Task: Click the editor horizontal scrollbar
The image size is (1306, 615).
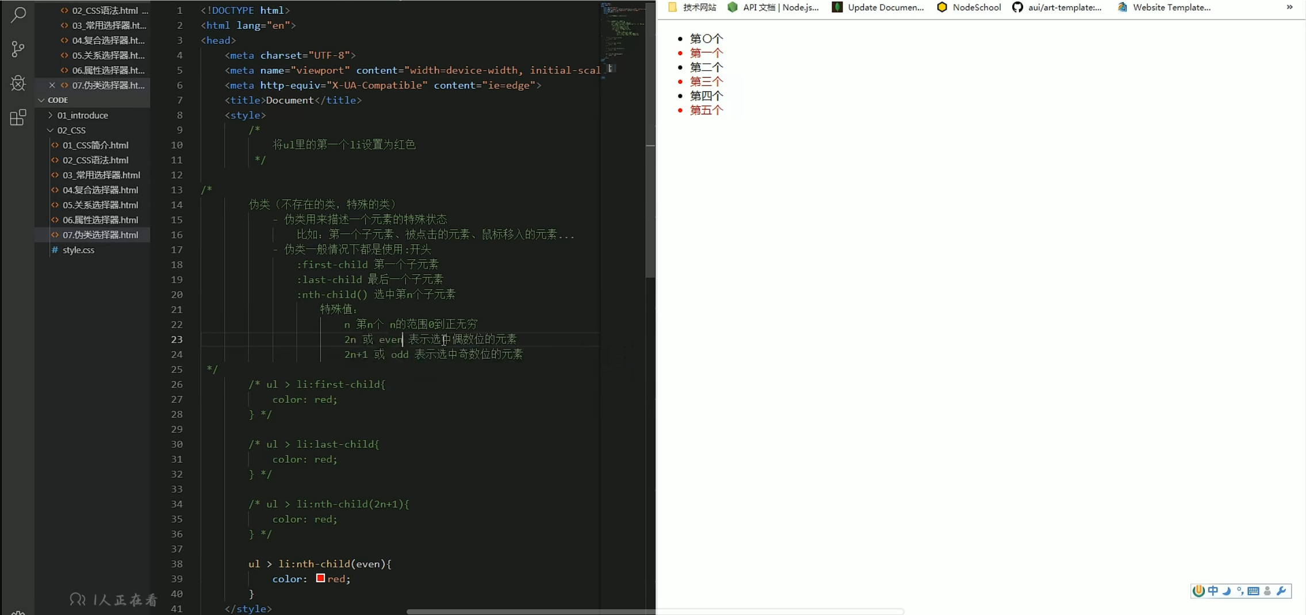Action: tap(655, 612)
